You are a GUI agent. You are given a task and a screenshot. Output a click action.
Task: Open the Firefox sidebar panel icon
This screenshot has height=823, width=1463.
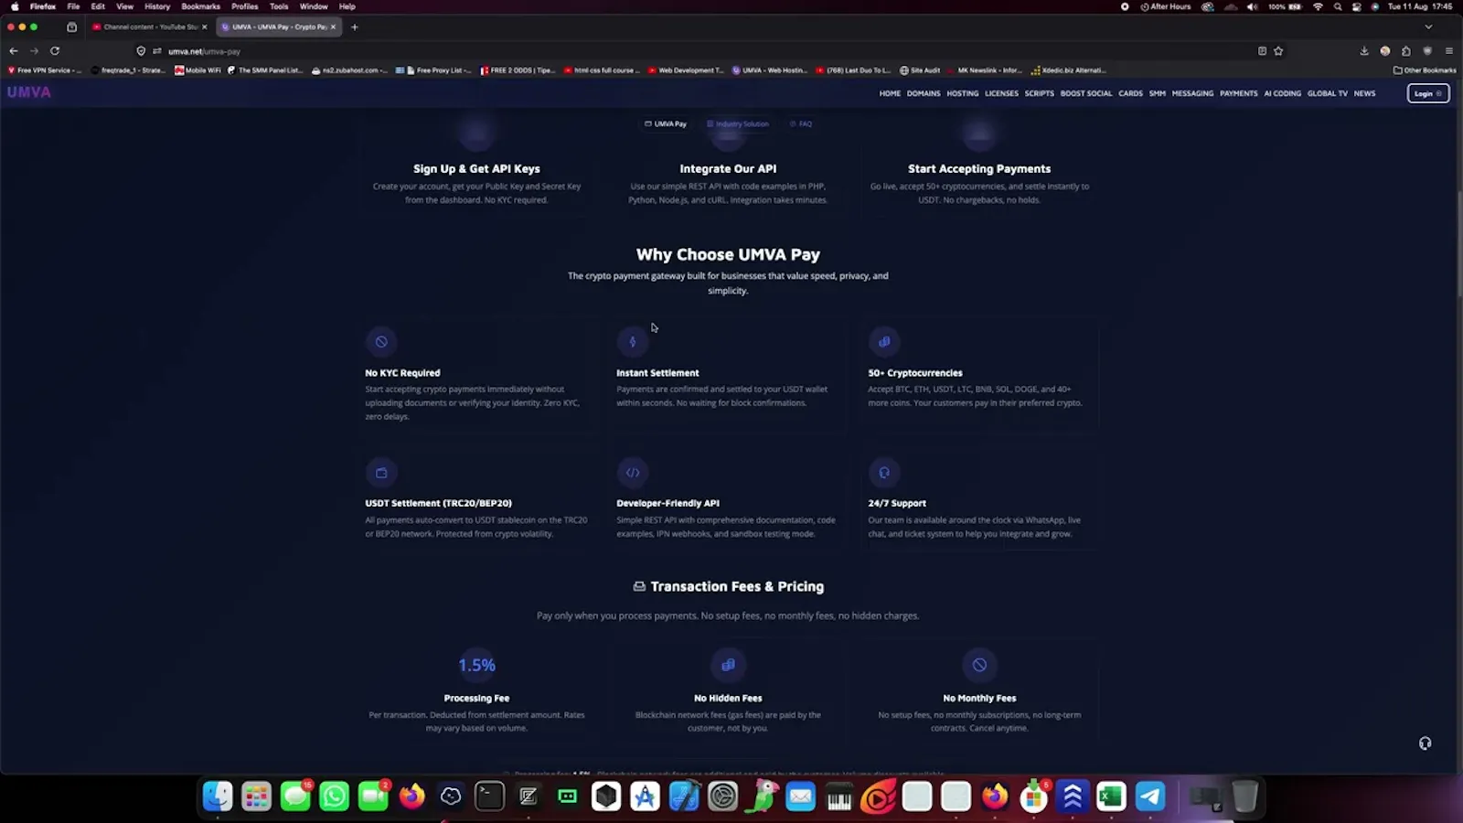coord(72,27)
